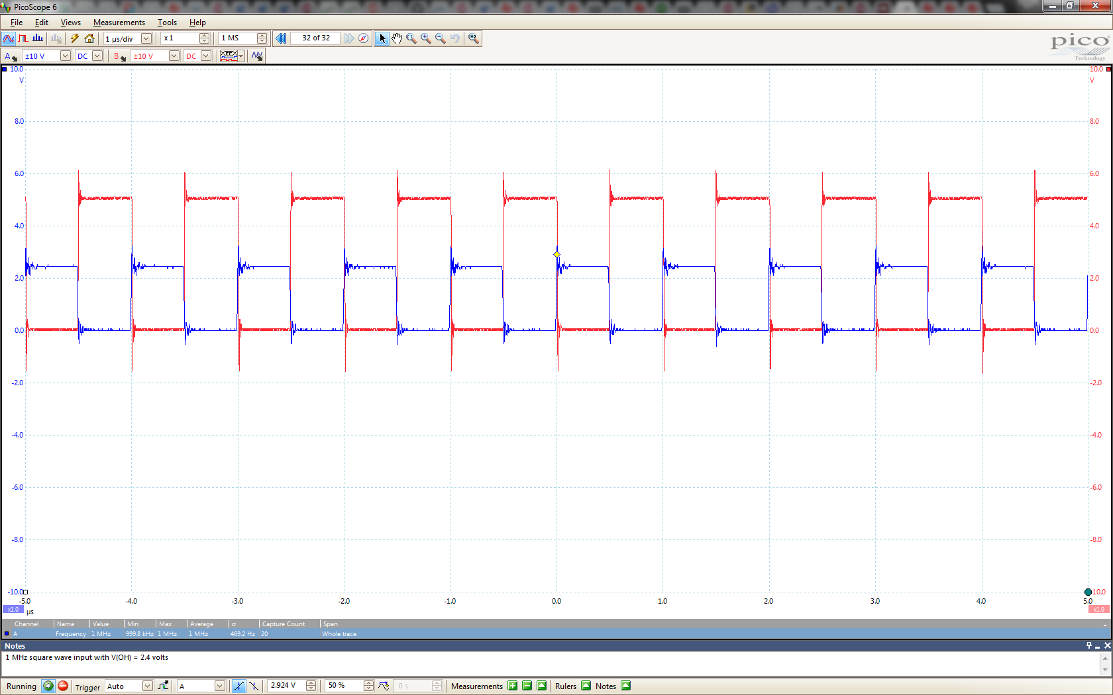The image size is (1113, 695).
Task: Select falling edge trigger
Action: [x=254, y=686]
